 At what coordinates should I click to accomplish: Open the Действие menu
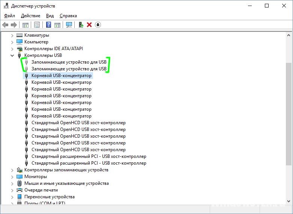(x=30, y=16)
